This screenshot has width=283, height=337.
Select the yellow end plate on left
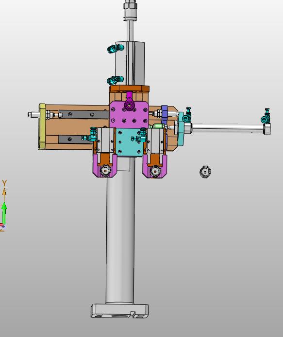pyautogui.click(x=42, y=126)
